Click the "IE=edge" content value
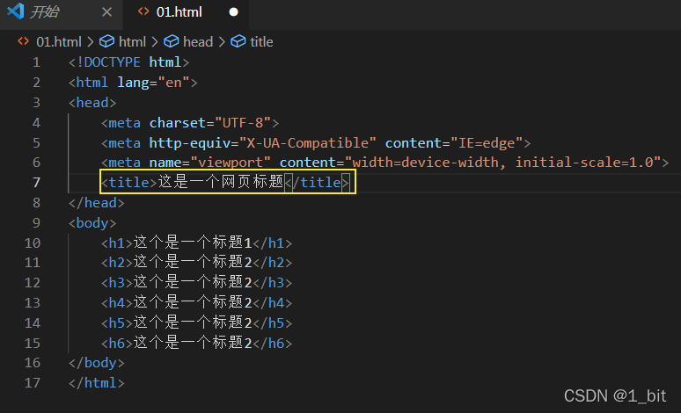 tap(487, 142)
